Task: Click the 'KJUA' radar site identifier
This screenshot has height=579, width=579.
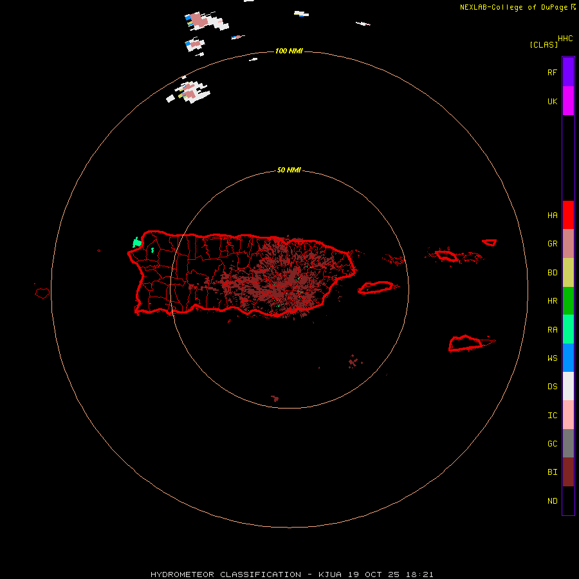Action: pos(330,574)
